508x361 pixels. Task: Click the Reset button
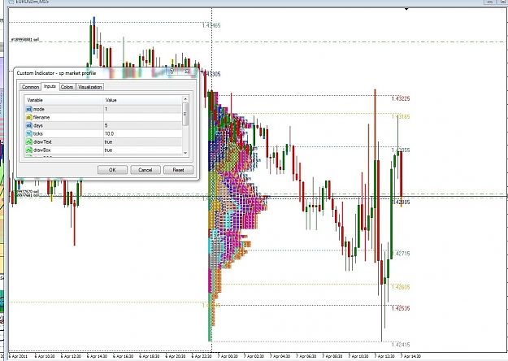click(178, 170)
